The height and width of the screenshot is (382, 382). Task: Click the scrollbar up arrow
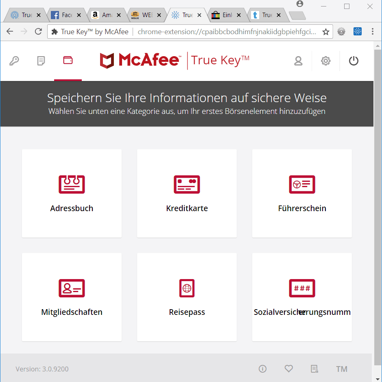click(378, 46)
